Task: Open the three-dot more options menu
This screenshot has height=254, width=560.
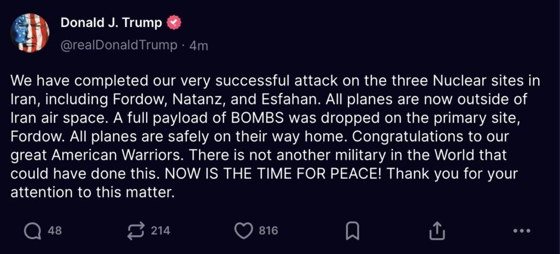Action: coord(522,231)
